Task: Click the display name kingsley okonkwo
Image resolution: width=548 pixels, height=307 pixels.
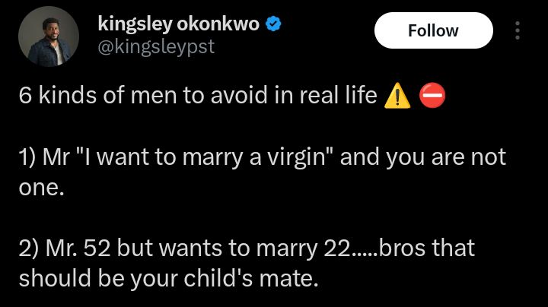Action: (x=179, y=25)
